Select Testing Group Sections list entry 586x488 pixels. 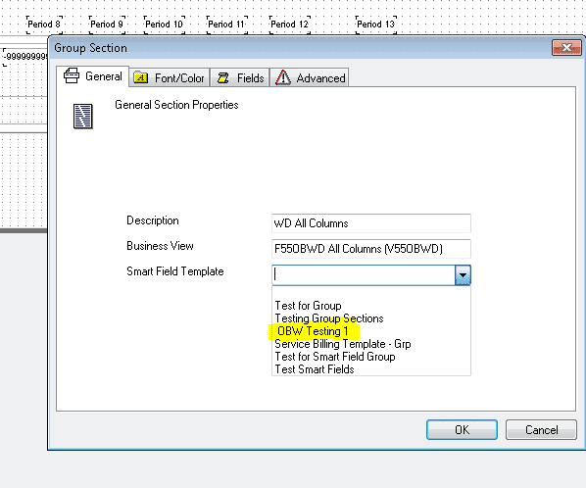[329, 318]
